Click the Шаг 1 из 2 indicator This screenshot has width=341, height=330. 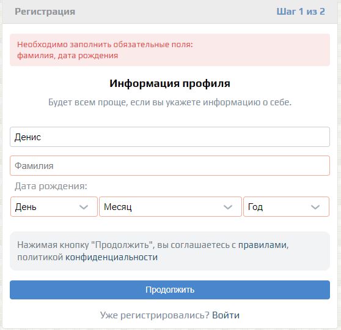[301, 12]
